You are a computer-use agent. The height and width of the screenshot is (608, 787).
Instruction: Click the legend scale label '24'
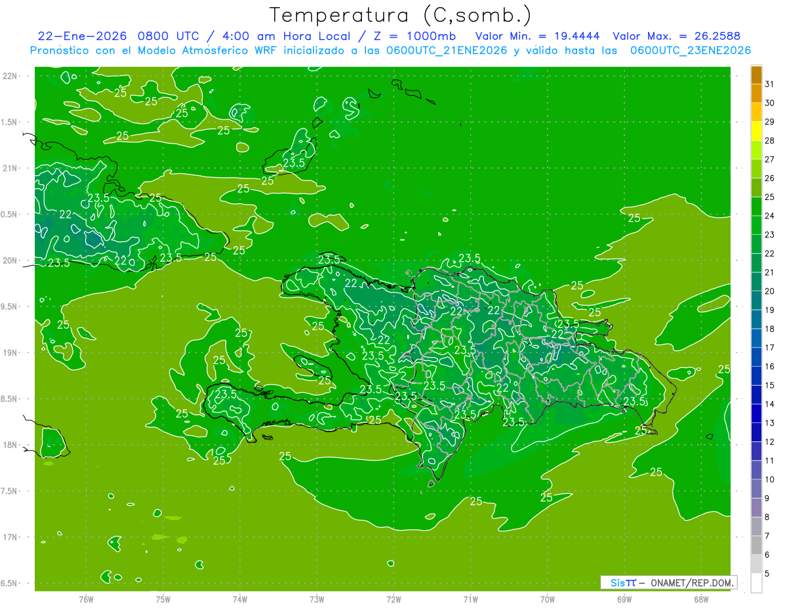[770, 216]
